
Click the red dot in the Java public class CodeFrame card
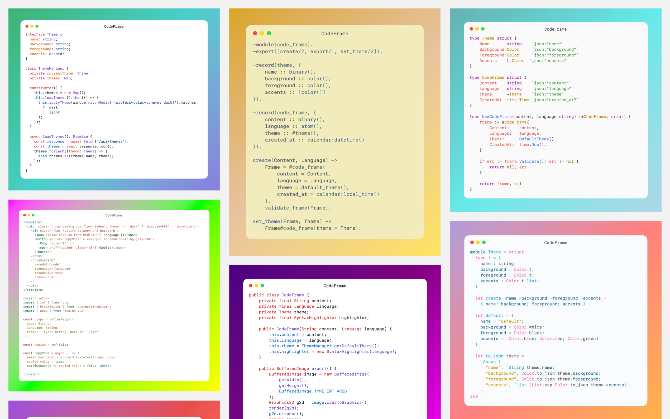[251, 285]
